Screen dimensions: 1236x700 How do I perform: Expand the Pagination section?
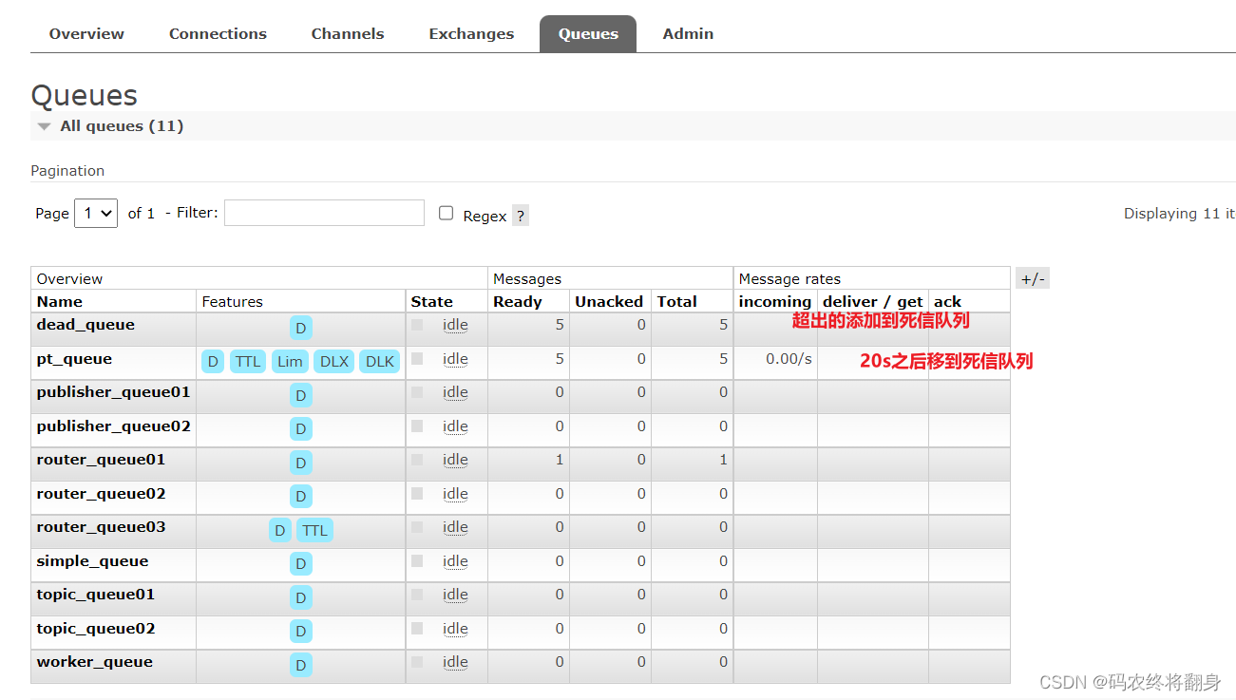(x=67, y=170)
